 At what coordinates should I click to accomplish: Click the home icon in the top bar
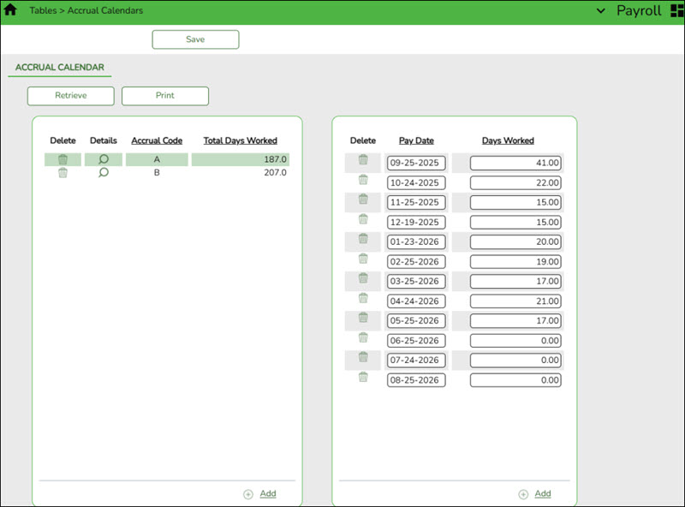pyautogui.click(x=12, y=11)
